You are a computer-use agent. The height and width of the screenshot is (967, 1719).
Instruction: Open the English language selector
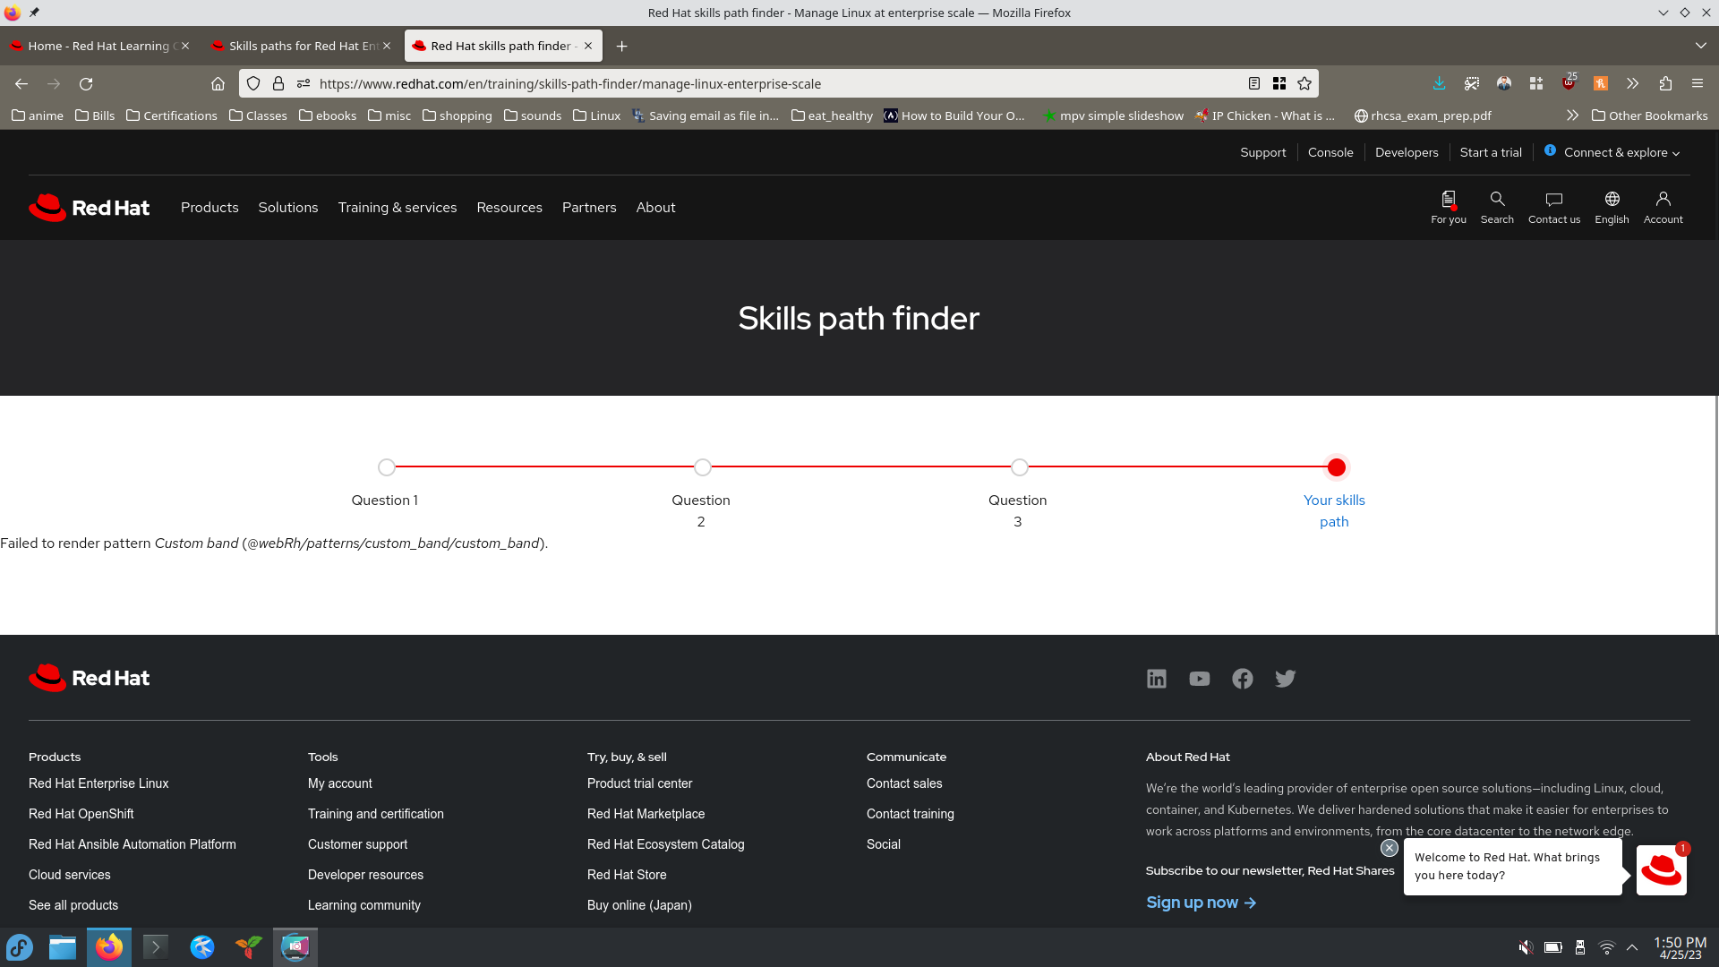tap(1611, 207)
